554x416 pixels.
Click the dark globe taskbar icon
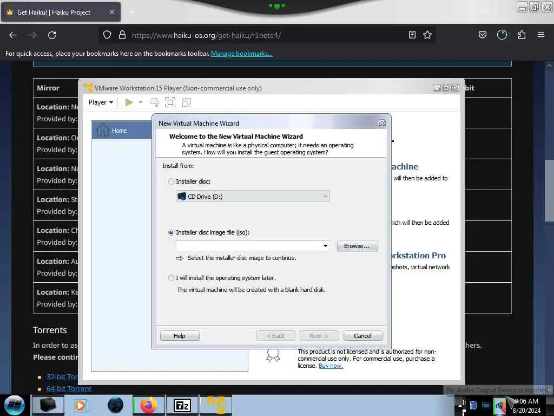click(116, 405)
